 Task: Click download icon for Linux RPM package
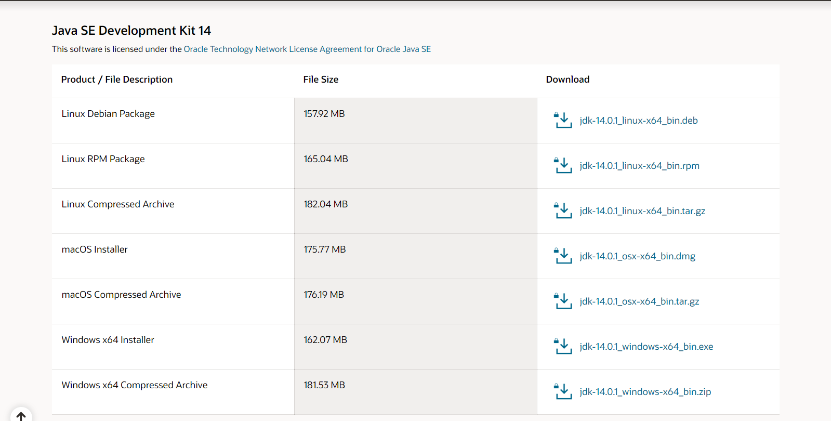[563, 166]
